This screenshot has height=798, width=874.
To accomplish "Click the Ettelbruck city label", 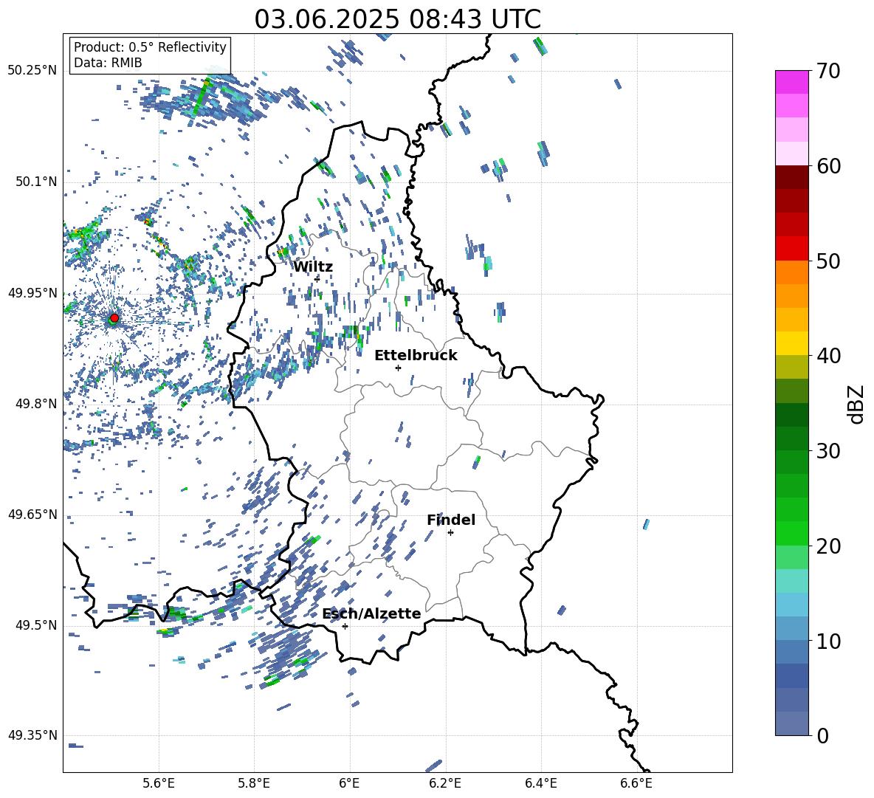I will pos(416,356).
